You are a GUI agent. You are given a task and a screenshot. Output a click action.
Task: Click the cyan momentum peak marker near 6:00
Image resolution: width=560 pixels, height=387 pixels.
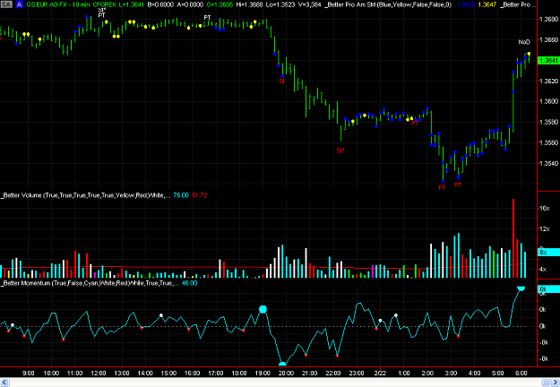[521, 288]
